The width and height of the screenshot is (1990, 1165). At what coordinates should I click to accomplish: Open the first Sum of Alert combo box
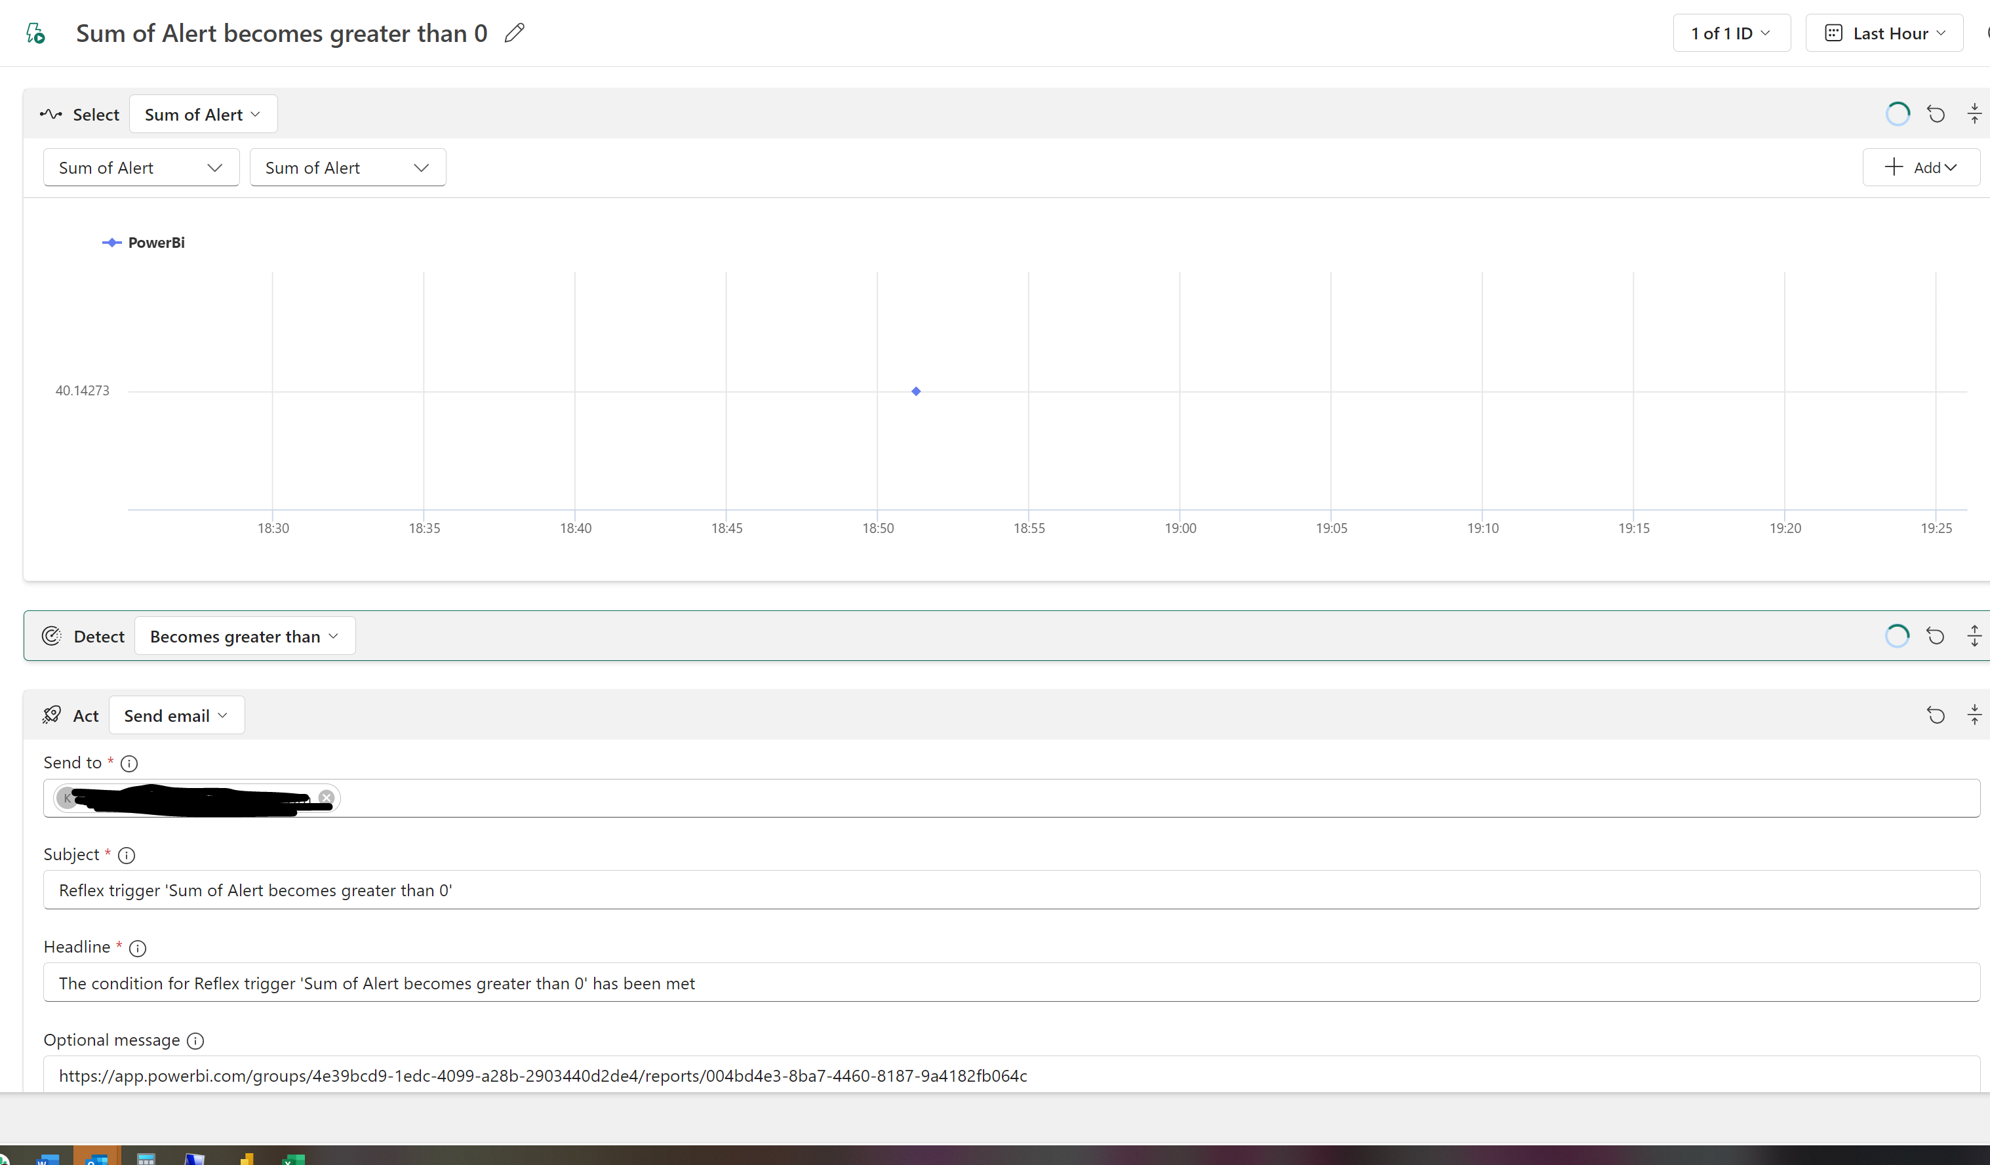142,167
